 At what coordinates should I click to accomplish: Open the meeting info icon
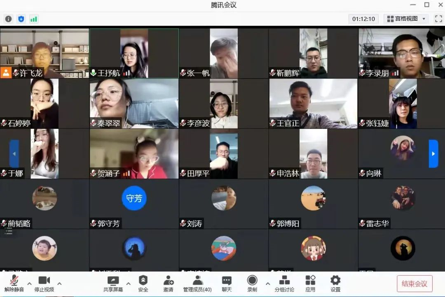click(8, 19)
